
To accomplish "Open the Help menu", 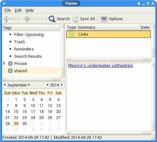I will [30, 10].
